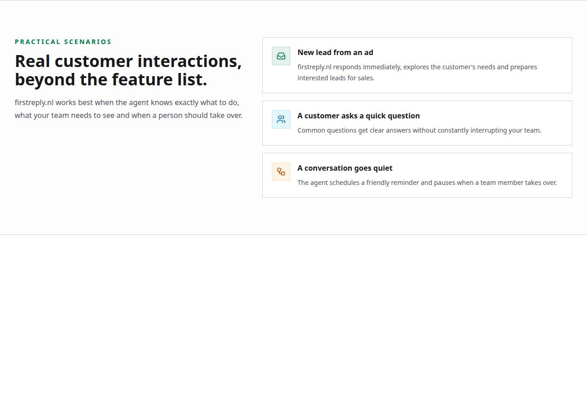Viewport: 587px width, 413px height.
Task: Select the 'New lead from an ad' title
Action: coord(335,52)
